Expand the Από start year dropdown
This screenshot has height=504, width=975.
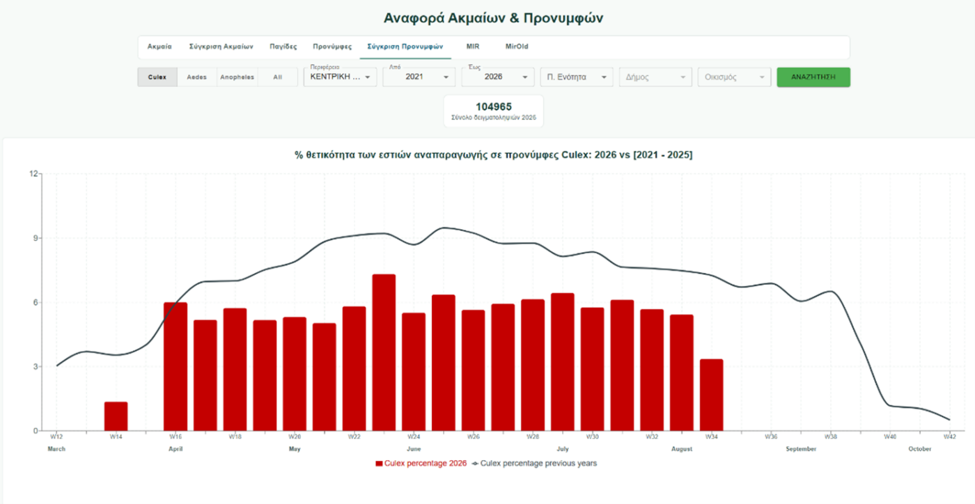point(419,77)
